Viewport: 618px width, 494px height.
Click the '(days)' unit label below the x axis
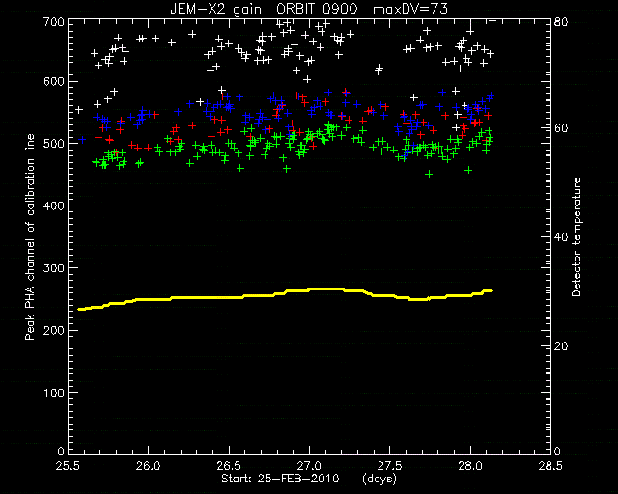379,479
